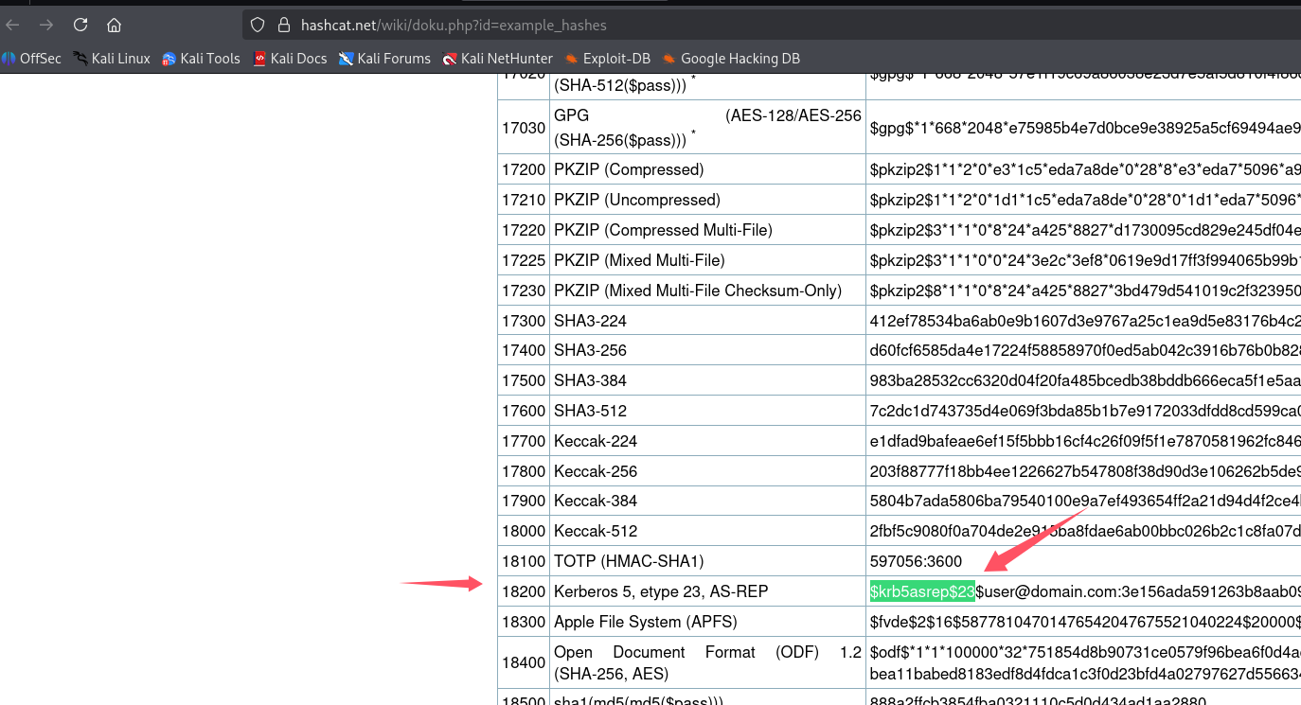Open the Exploit-DB bookmark
The width and height of the screenshot is (1301, 705).
[x=608, y=59]
